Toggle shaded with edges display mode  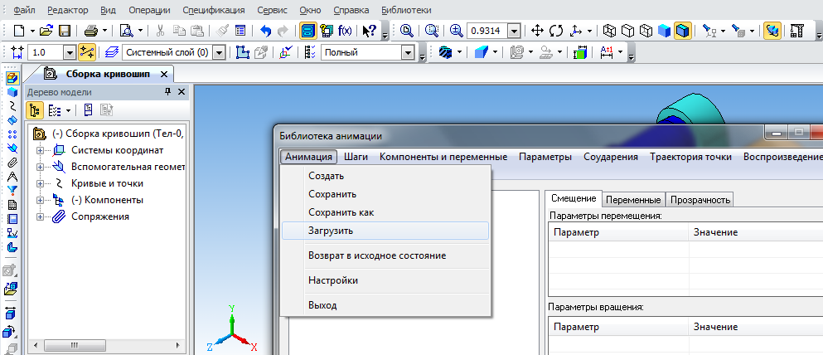(x=682, y=31)
